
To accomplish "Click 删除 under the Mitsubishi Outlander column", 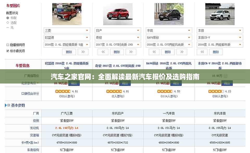I will (x=69, y=52).
